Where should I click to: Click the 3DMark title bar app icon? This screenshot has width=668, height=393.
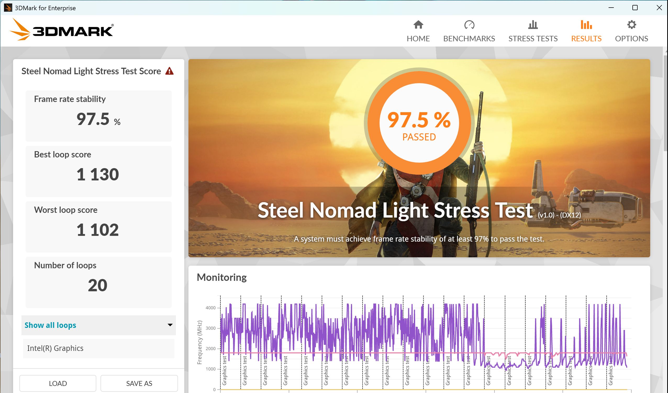(8, 8)
